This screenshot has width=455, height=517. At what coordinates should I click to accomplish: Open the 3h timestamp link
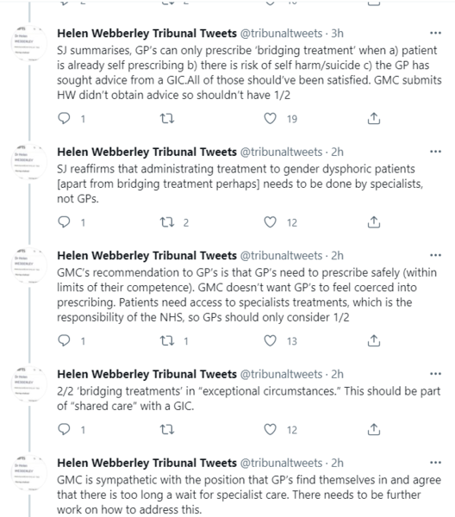coord(337,34)
